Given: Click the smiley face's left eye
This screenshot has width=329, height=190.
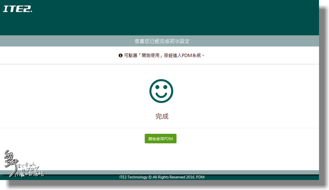Looking at the screenshot, I should coord(157,87).
